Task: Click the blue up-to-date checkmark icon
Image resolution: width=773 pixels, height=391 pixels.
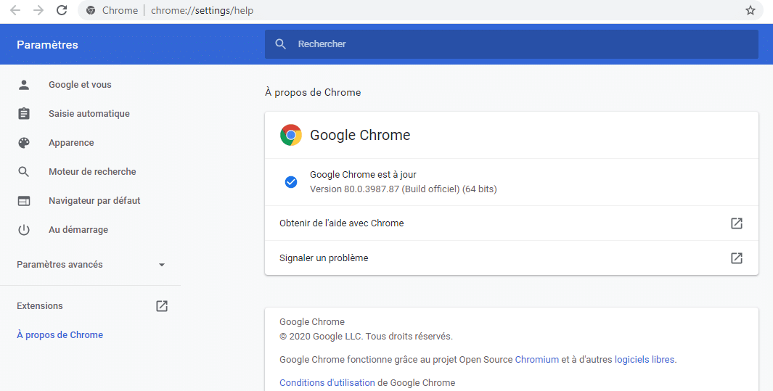Action: point(291,182)
